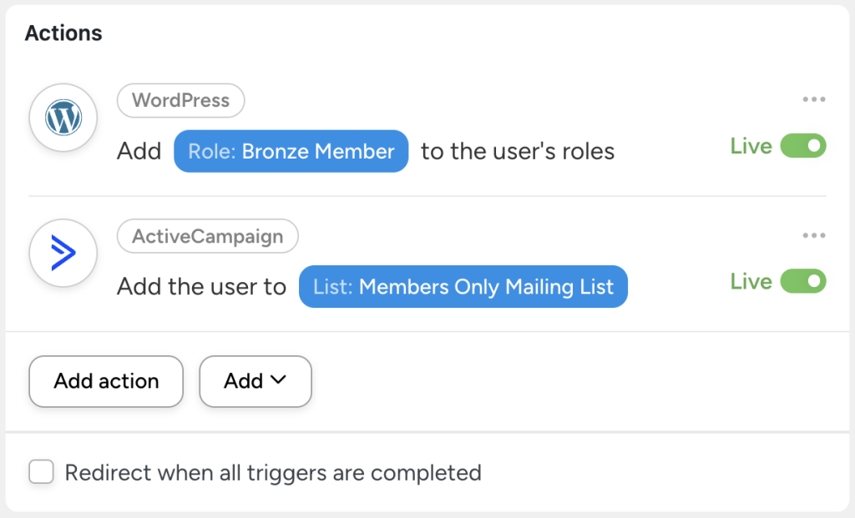Click the Add action button
This screenshot has height=518, width=855.
tap(105, 381)
